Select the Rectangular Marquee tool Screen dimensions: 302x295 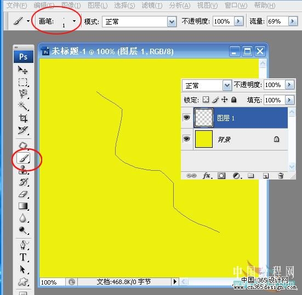[x=23, y=82]
